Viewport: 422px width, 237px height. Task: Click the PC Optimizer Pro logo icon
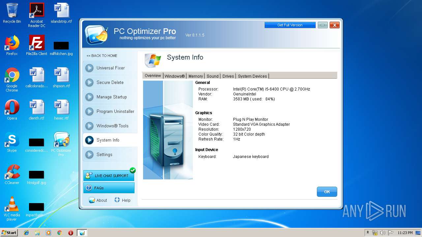[x=96, y=34]
